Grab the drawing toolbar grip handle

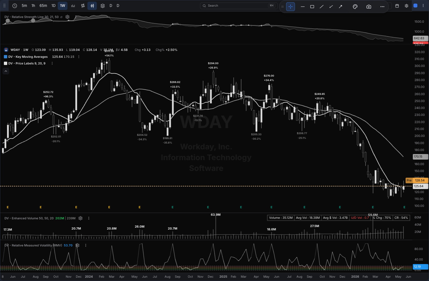(x=282, y=7)
